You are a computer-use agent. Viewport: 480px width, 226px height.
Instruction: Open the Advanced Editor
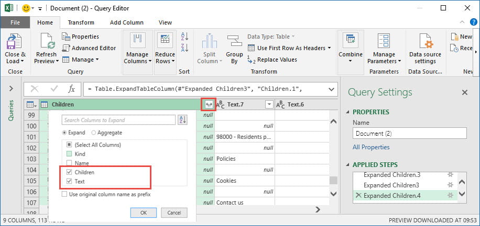point(89,48)
